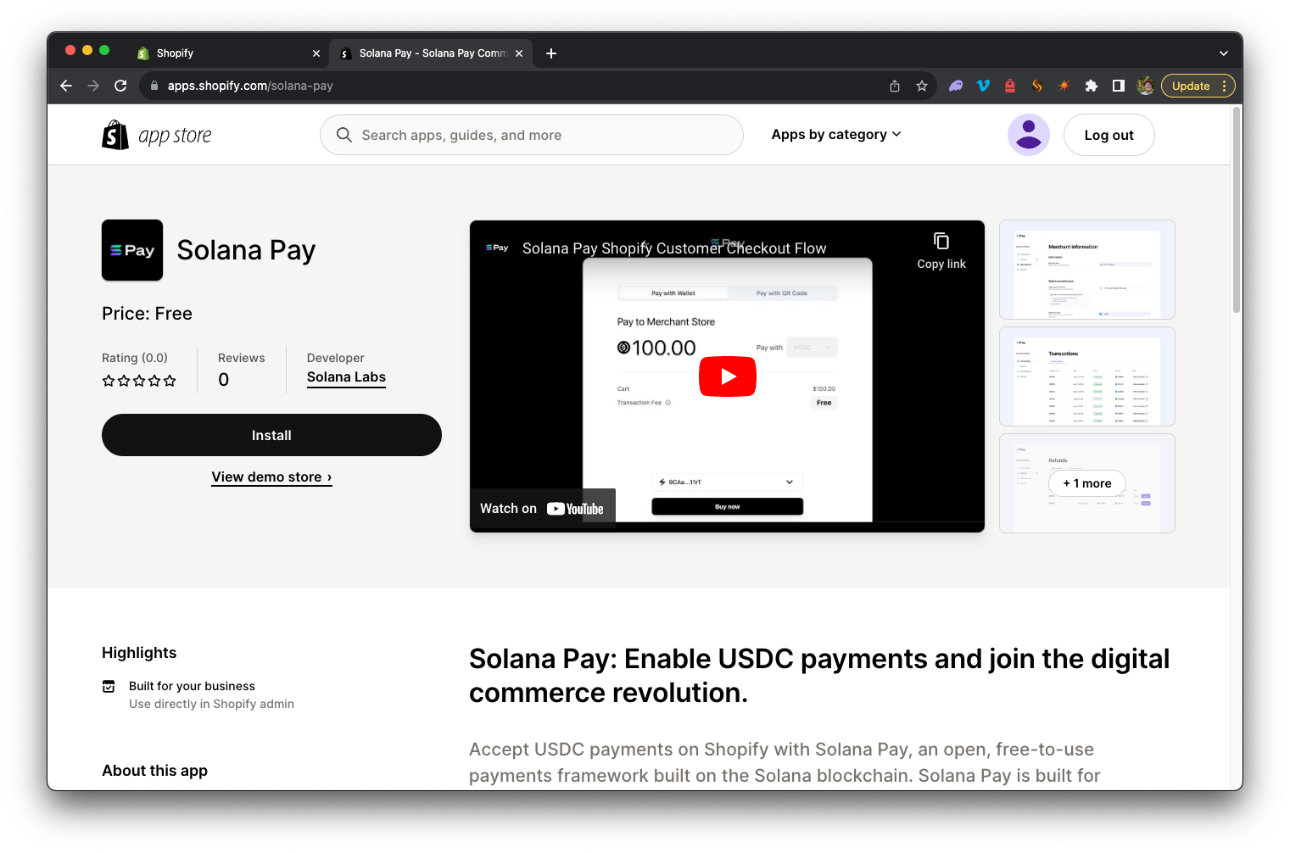The height and width of the screenshot is (853, 1290).
Task: Click the rating stars
Action: pos(139,381)
